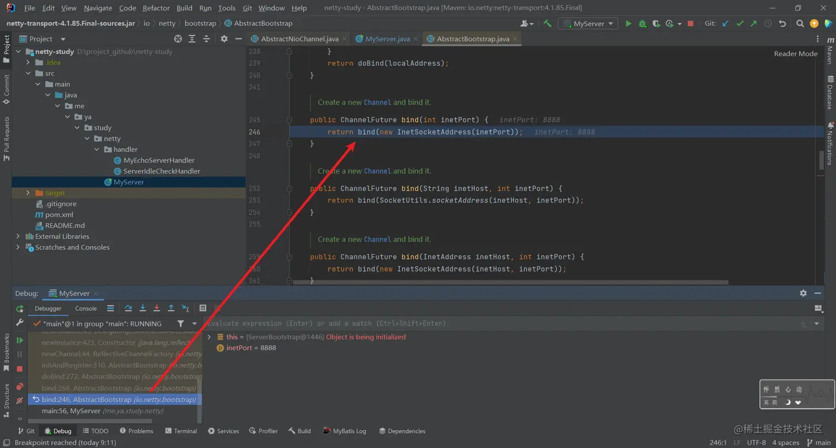Resume program in Debug panel
Image resolution: width=836 pixels, height=448 pixels.
[x=20, y=340]
